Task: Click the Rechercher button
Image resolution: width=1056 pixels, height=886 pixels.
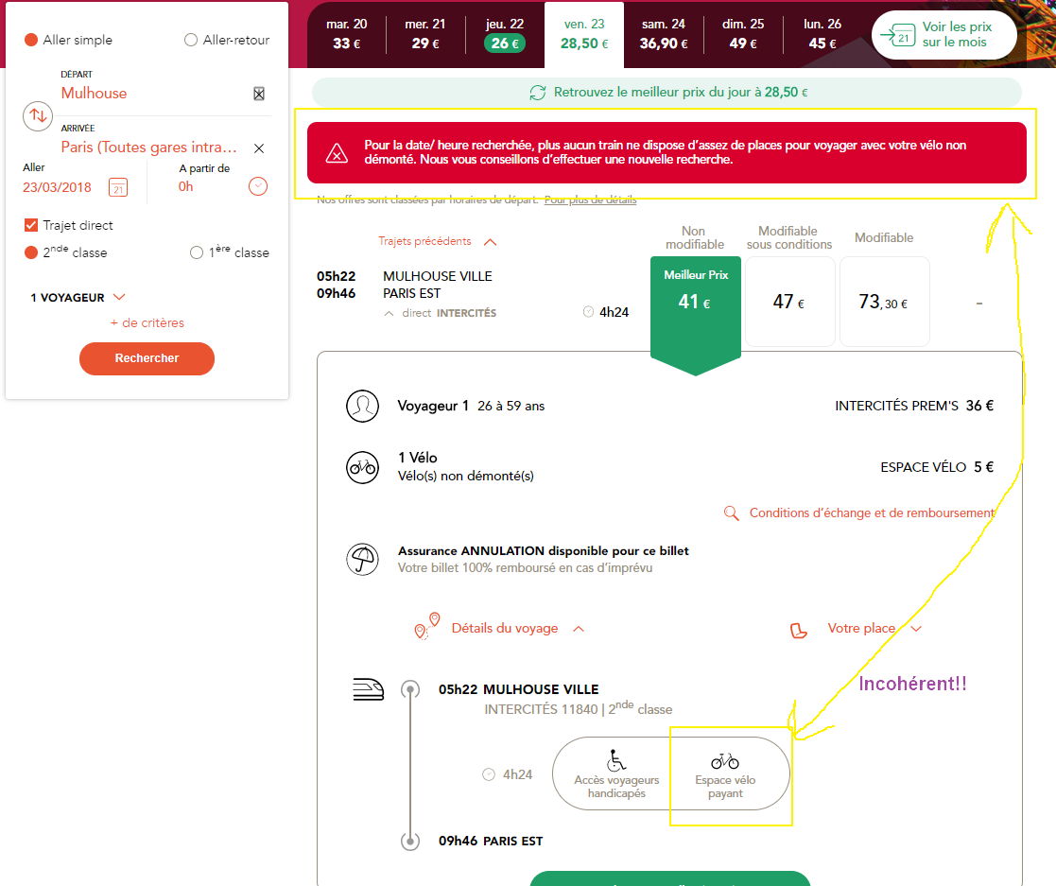Action: pos(147,358)
